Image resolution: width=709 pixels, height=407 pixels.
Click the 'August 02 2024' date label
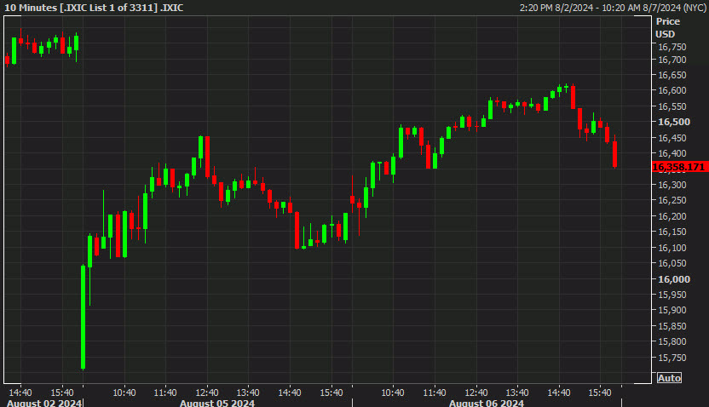coord(43,403)
